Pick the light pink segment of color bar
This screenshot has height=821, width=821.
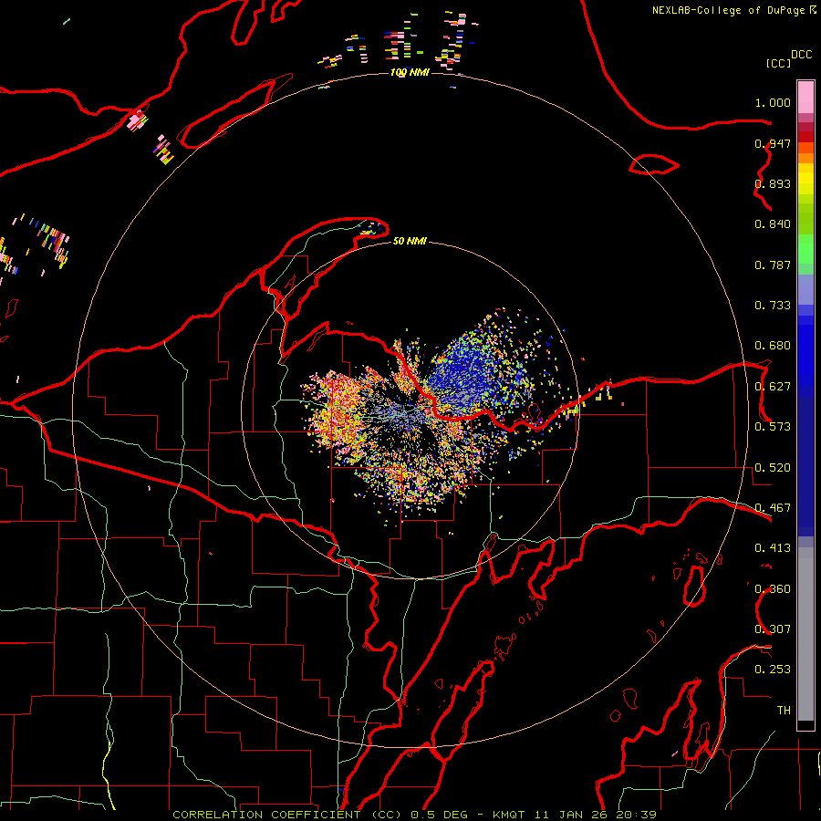click(x=805, y=98)
